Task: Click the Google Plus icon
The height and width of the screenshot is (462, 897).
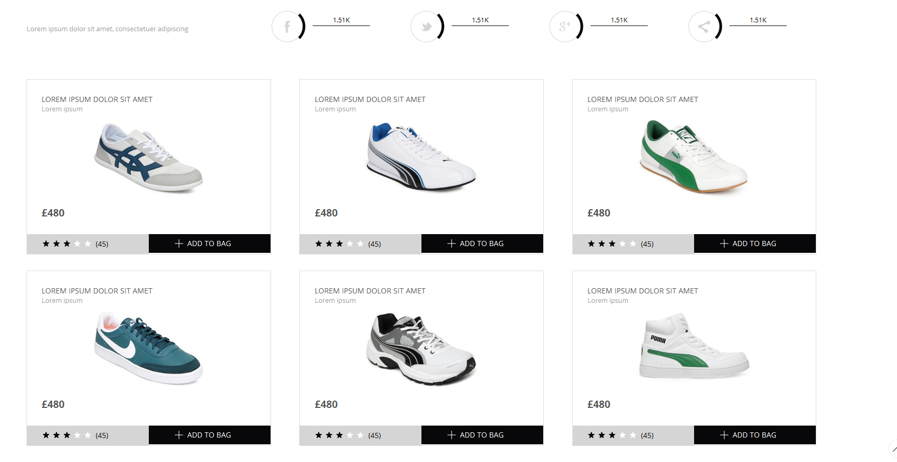Action: coord(565,27)
